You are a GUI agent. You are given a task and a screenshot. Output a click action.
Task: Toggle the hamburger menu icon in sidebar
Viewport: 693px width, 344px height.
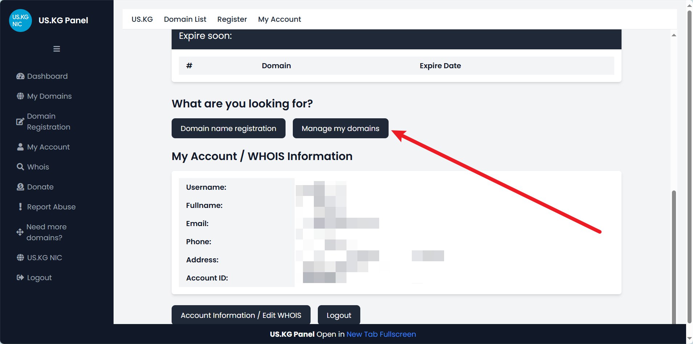57,49
